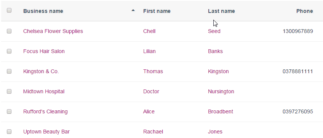Open Rufford's Cleaning business link
This screenshot has width=323, height=138.
pos(45,111)
